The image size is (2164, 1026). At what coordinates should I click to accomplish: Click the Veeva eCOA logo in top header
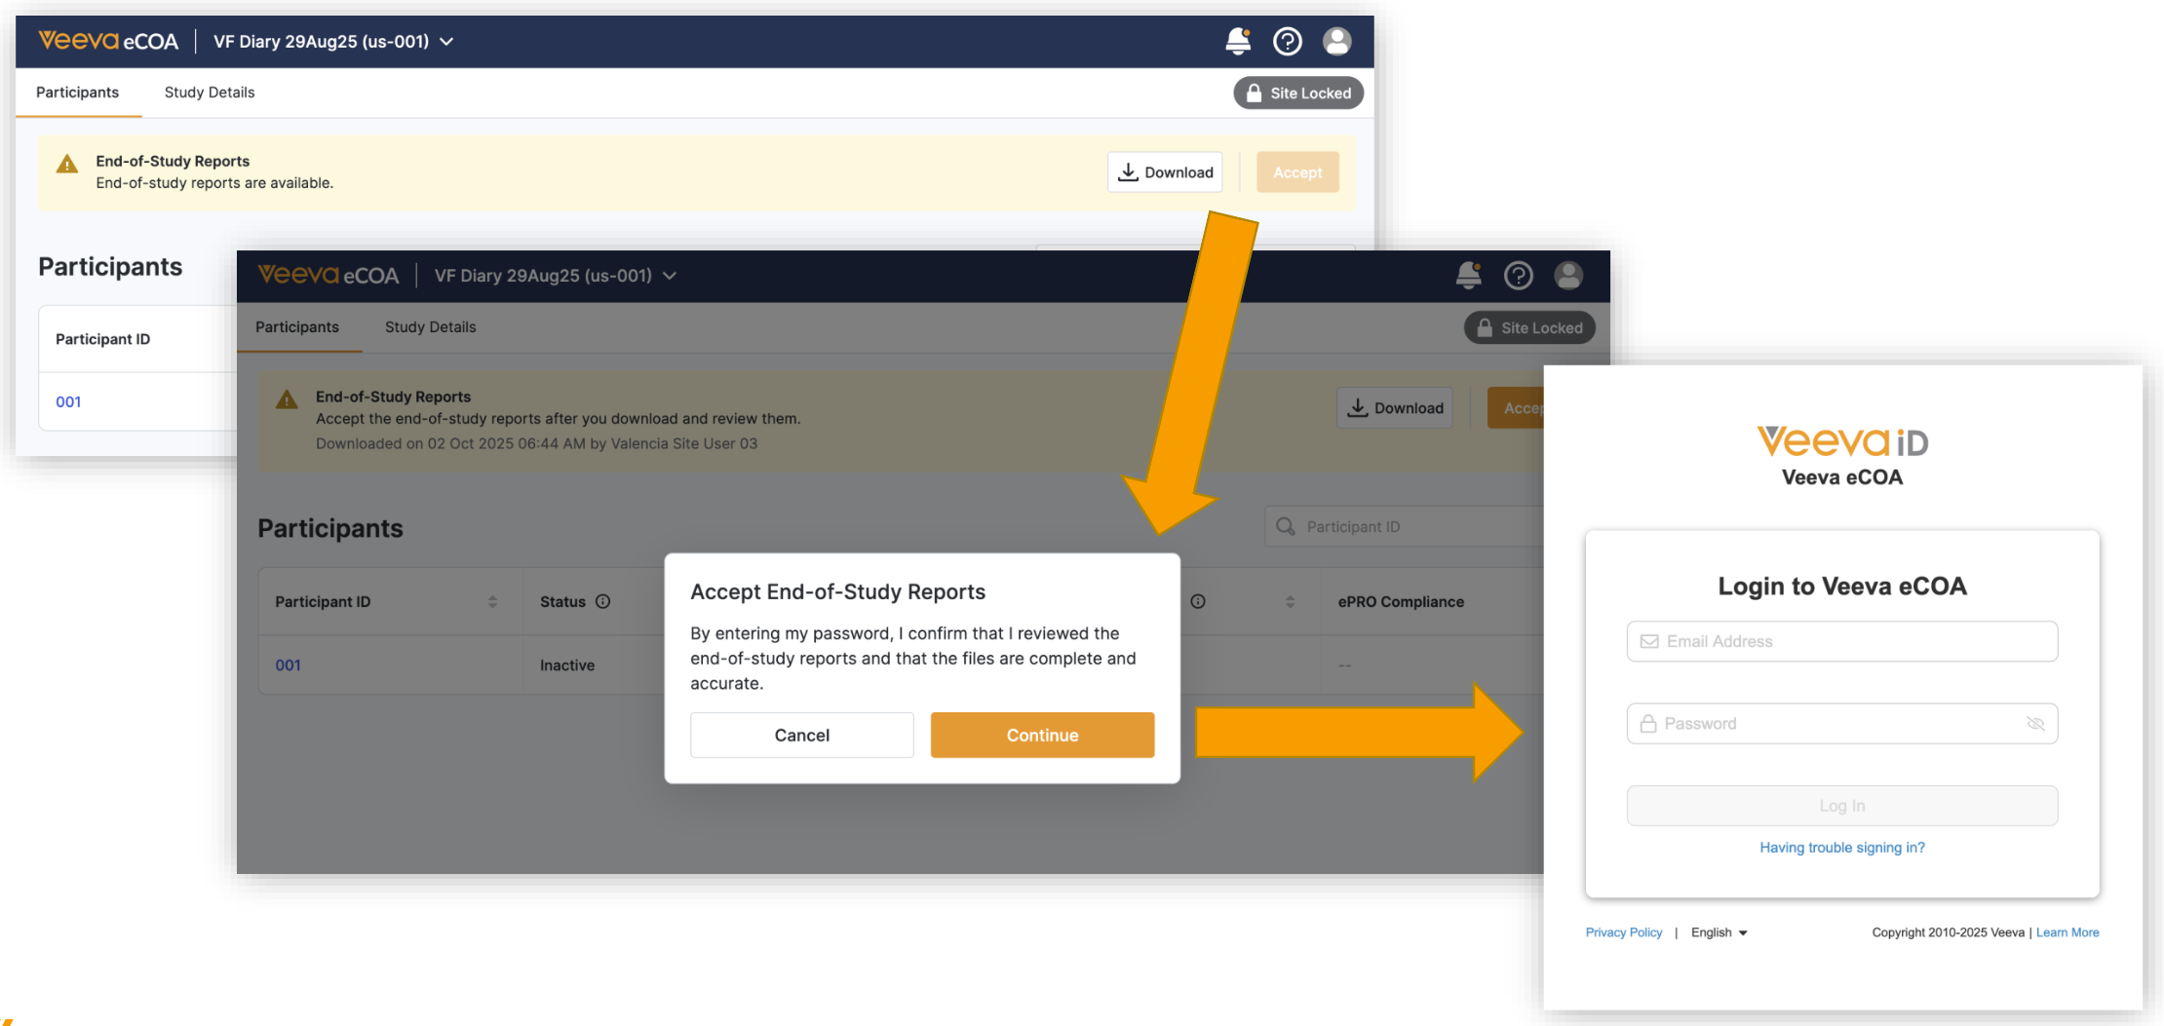click(x=108, y=41)
